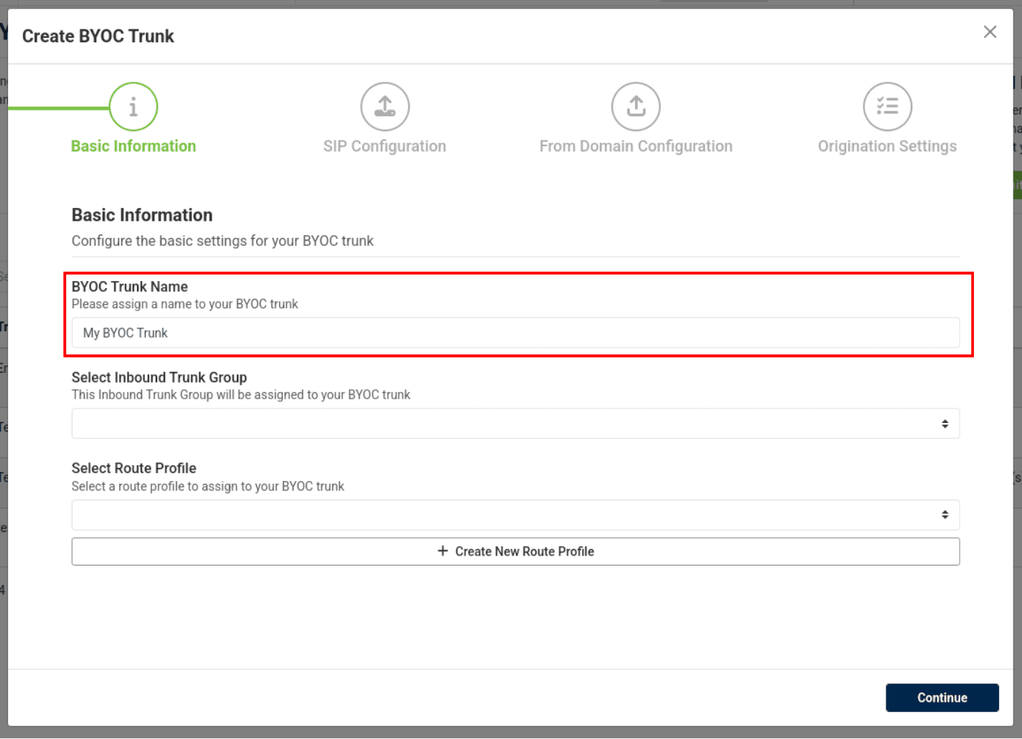Open the Select Inbound Trunk Group dropdown
The width and height of the screenshot is (1022, 739).
(515, 424)
